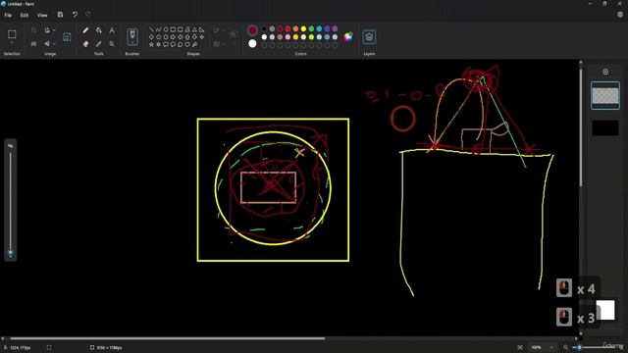The width and height of the screenshot is (628, 353).
Task: Pick the yellow swatch in the top row
Action: click(303, 28)
